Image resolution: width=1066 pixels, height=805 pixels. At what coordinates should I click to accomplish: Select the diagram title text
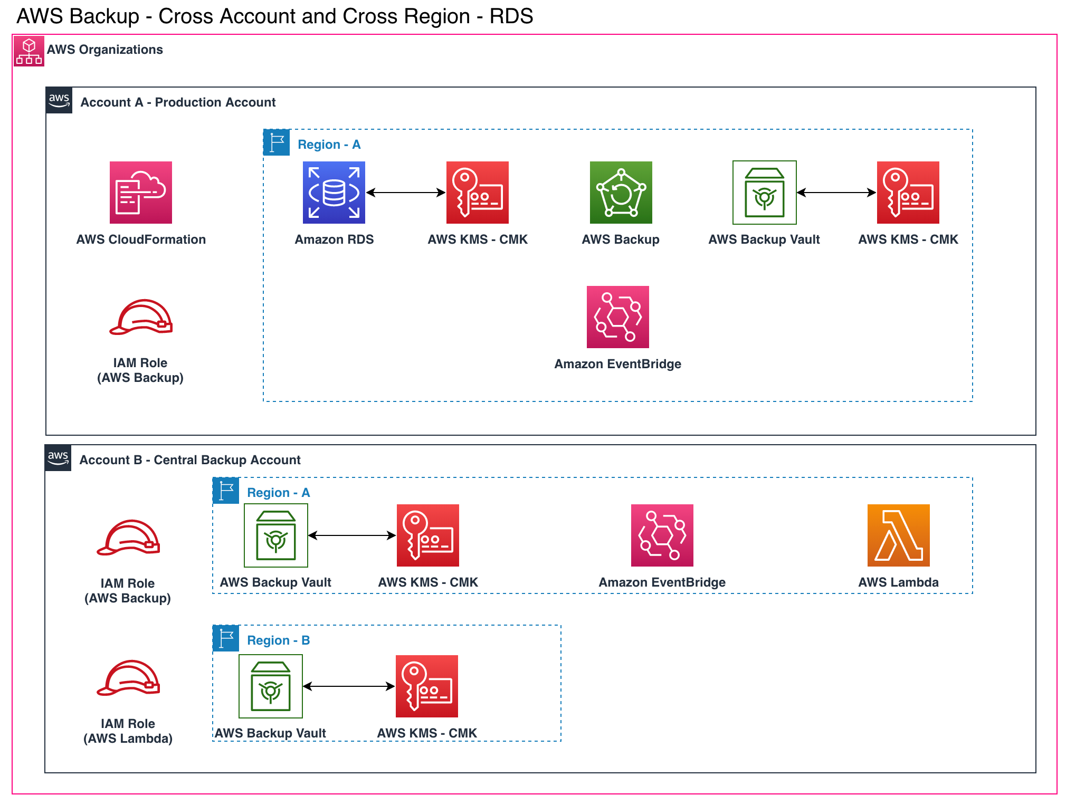[x=274, y=16]
